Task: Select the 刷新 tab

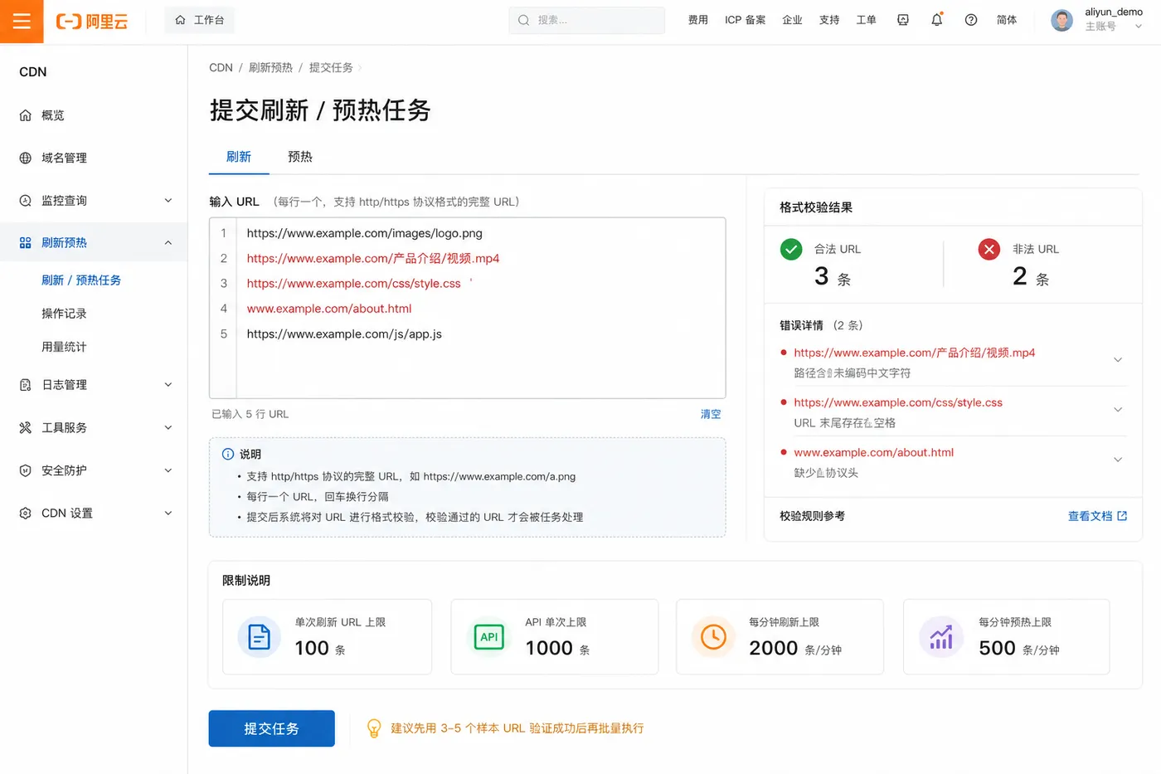Action: (239, 157)
